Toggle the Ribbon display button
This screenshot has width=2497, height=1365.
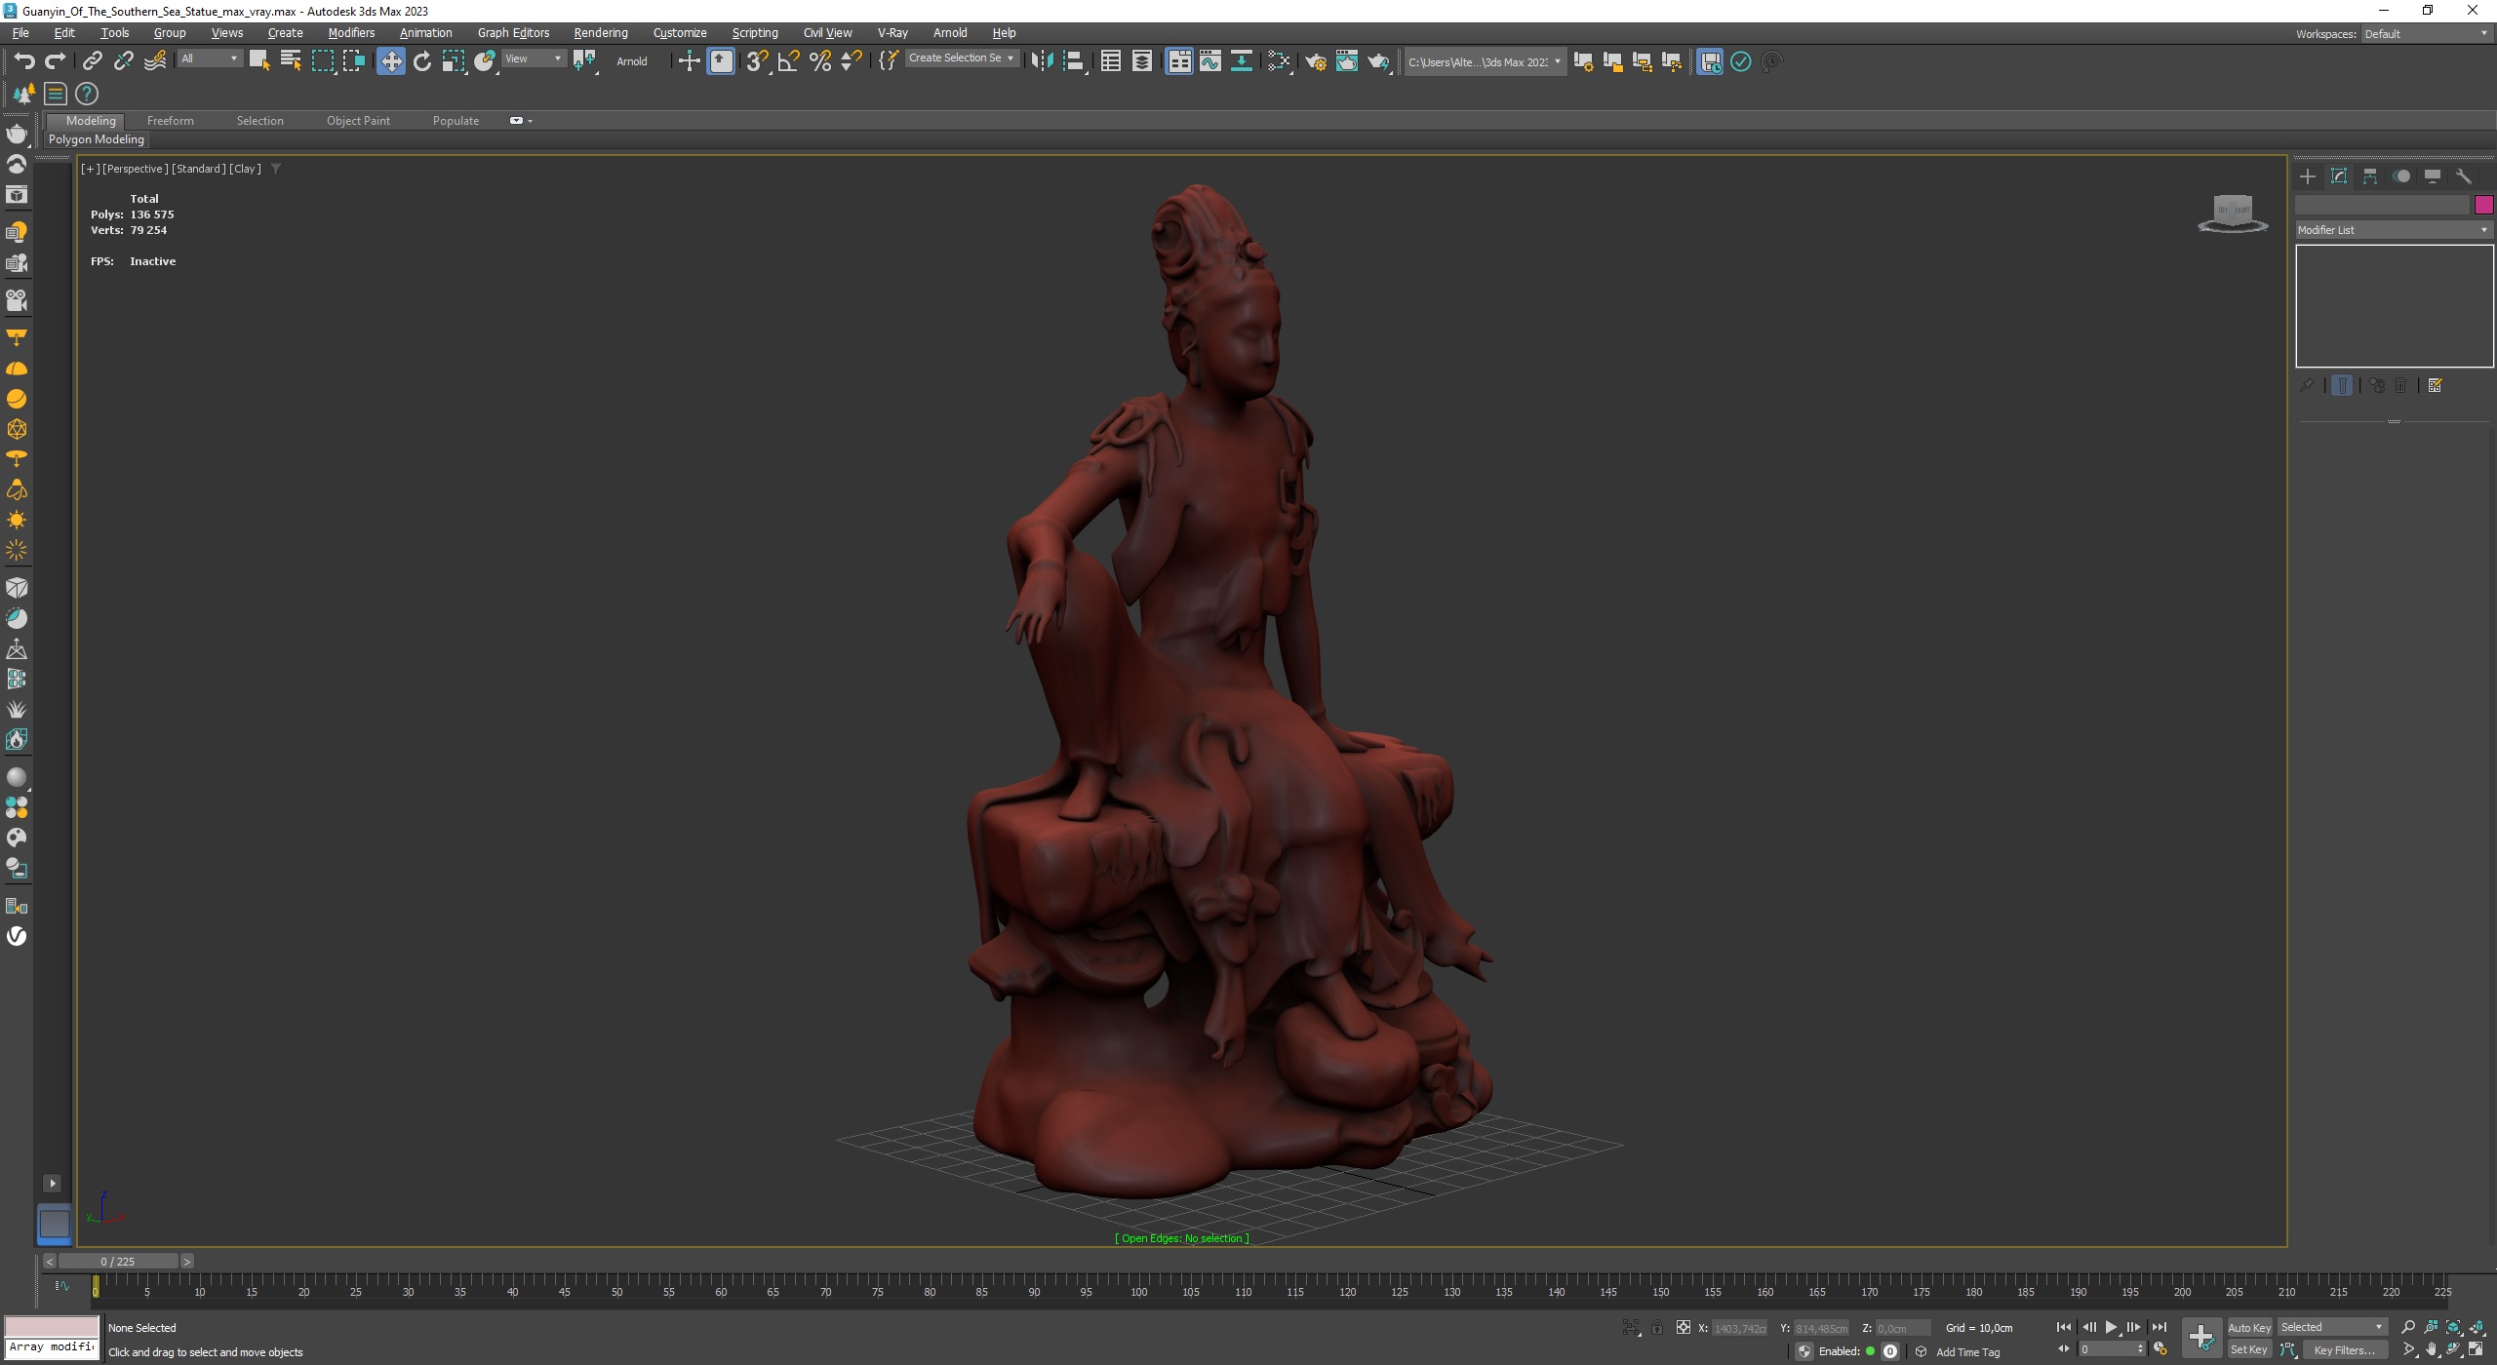tap(1178, 61)
